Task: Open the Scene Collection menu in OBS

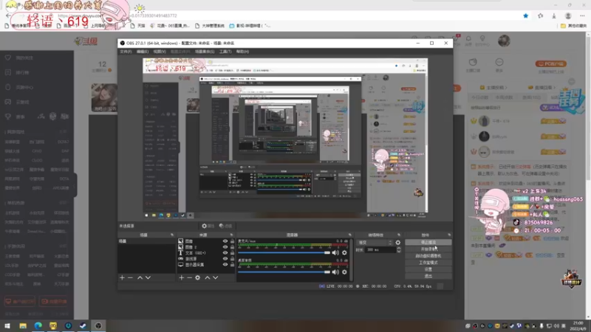Action: [205, 52]
